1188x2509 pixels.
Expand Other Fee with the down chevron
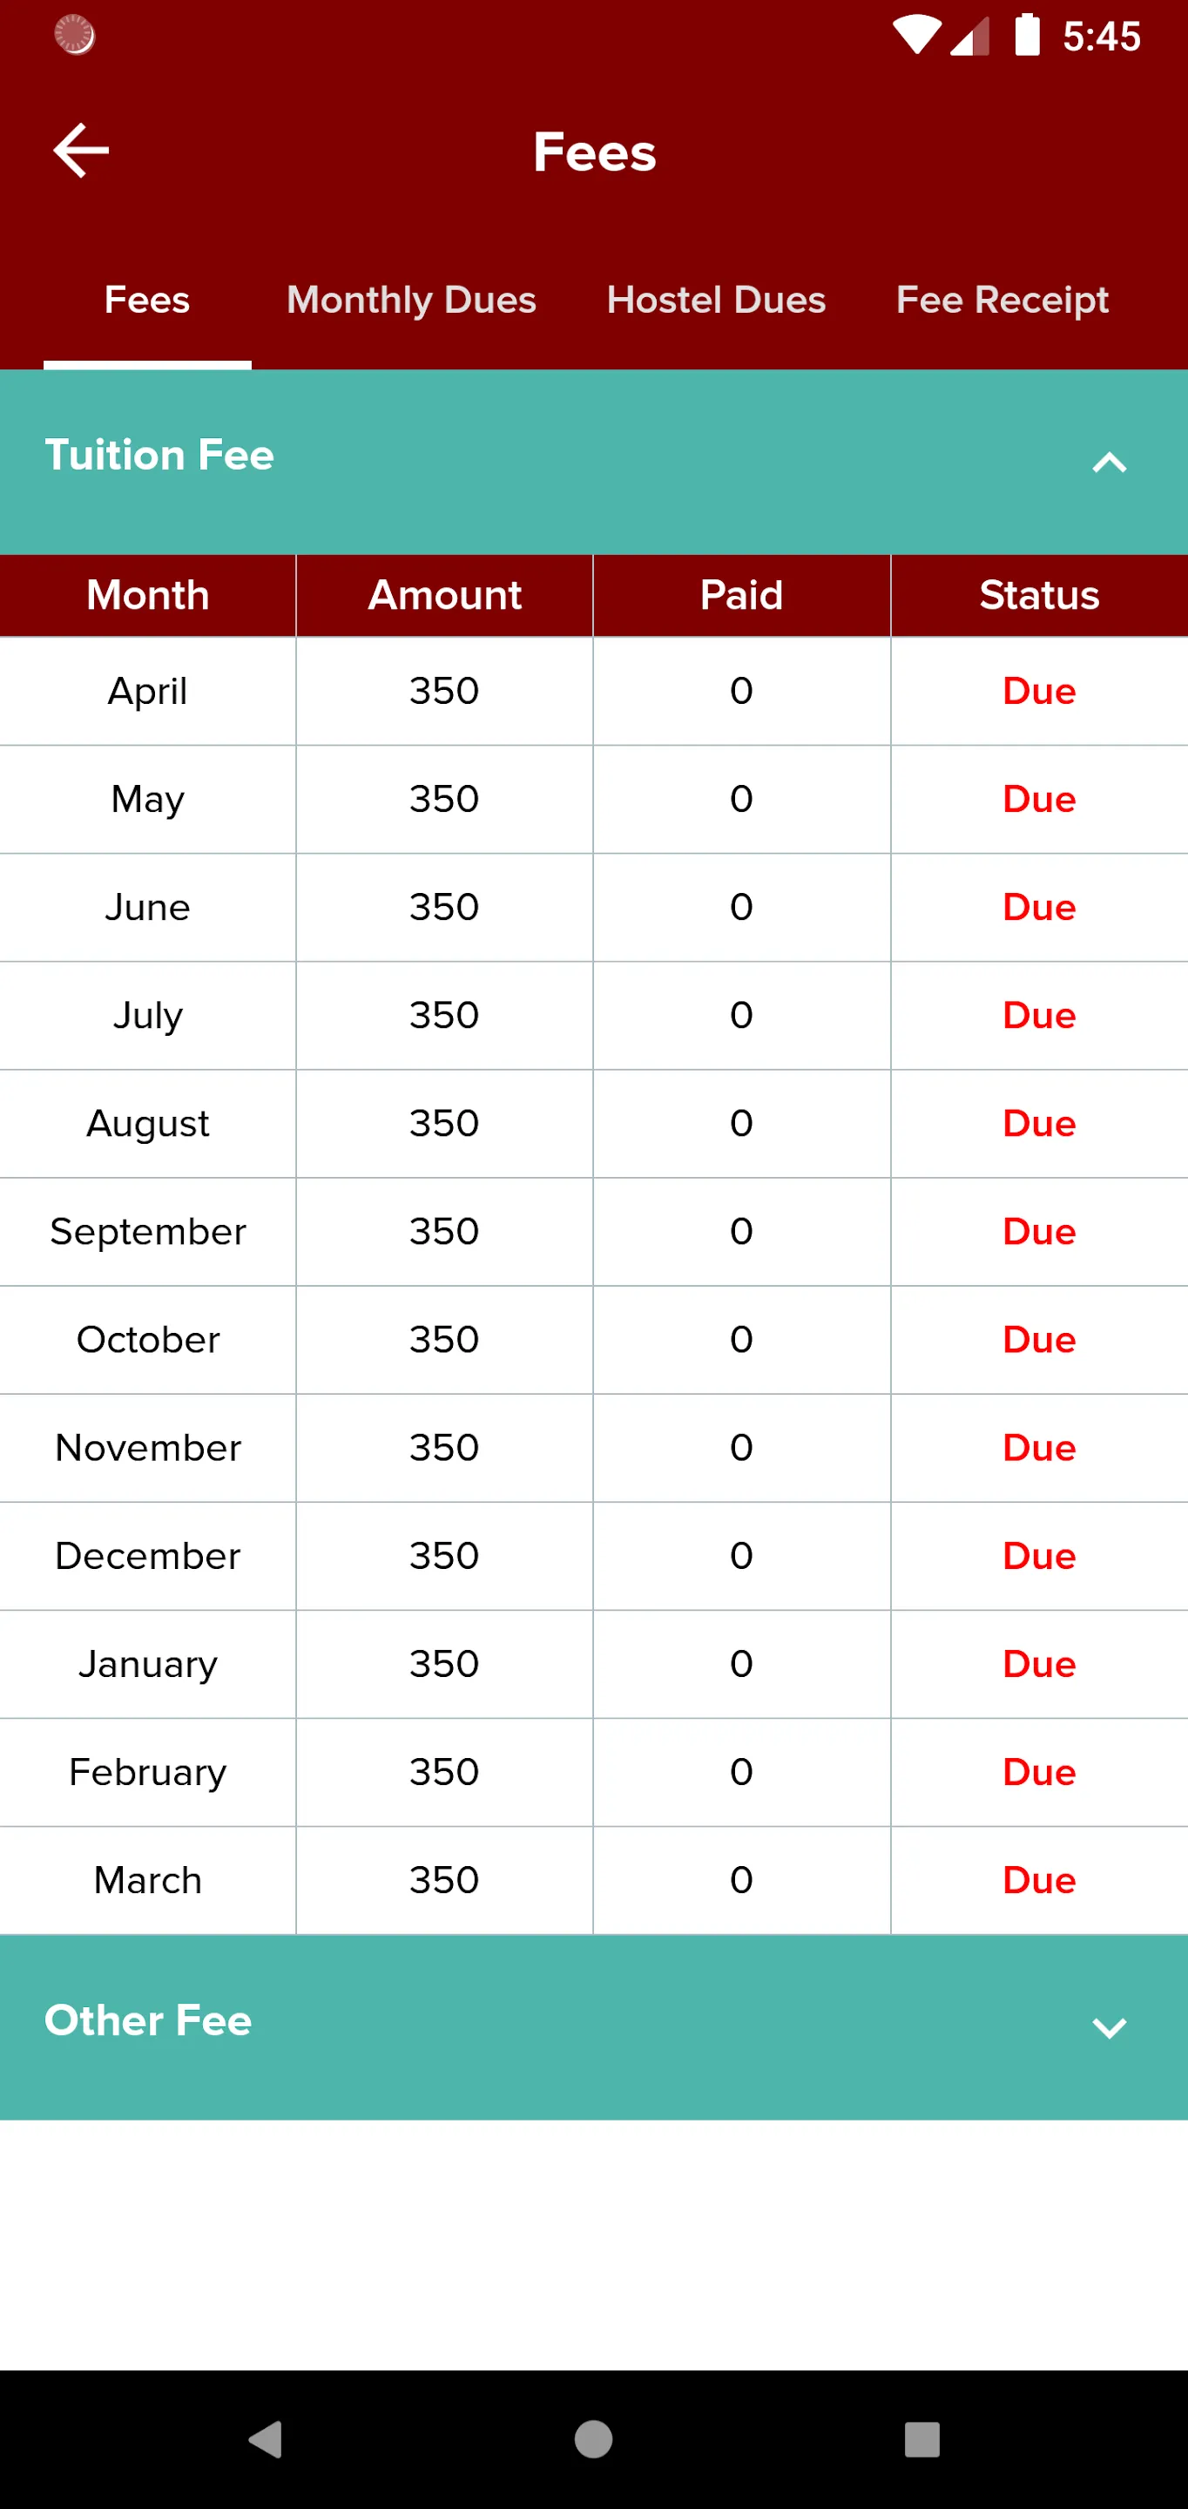click(1109, 2028)
